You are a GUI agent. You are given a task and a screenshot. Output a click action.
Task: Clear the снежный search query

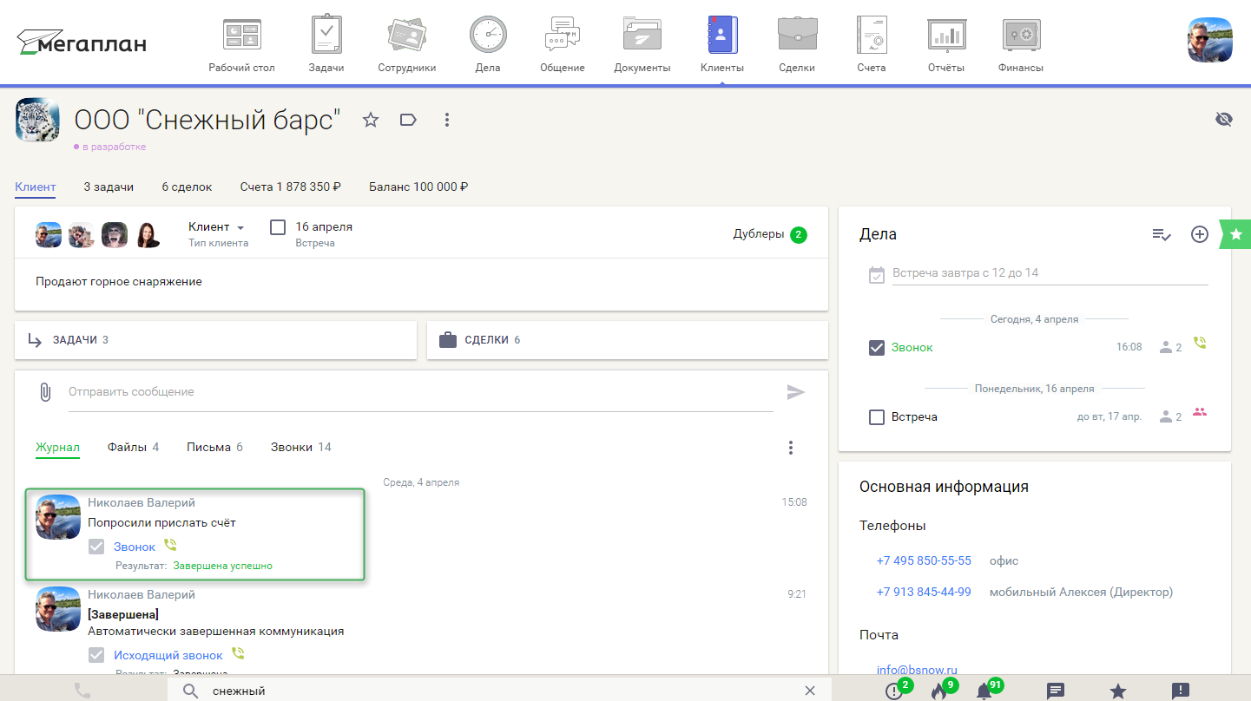[810, 691]
